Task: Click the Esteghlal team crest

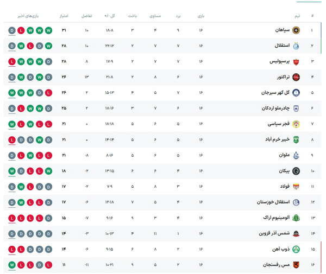Action: pyautogui.click(x=296, y=46)
